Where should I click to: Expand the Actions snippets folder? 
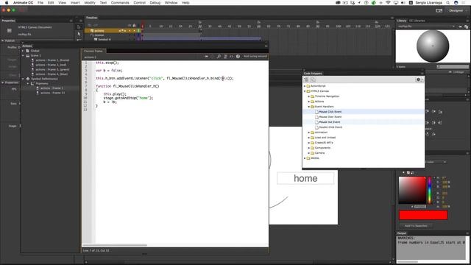309,102
